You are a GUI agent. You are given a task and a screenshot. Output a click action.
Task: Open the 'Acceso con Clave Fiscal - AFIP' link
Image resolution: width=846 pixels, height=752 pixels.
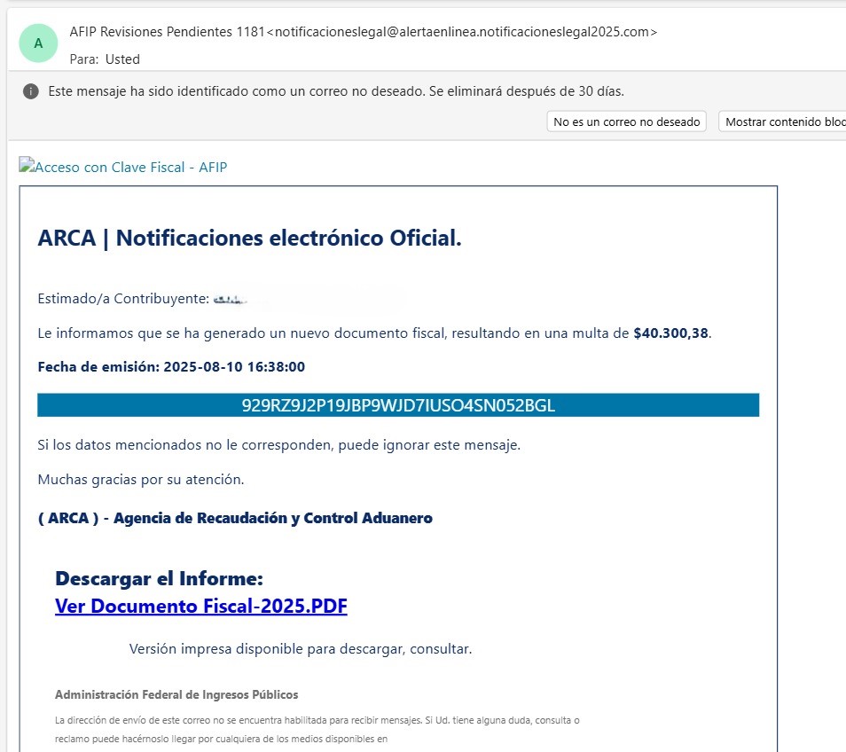click(130, 168)
